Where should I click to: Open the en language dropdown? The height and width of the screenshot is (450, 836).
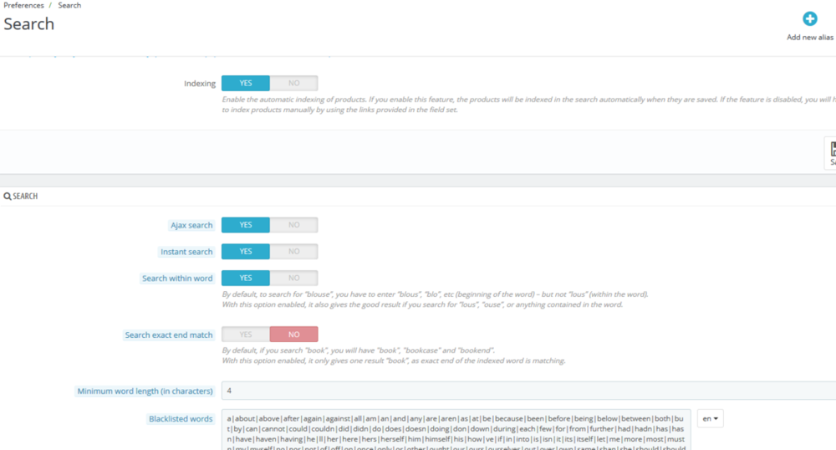(x=710, y=418)
